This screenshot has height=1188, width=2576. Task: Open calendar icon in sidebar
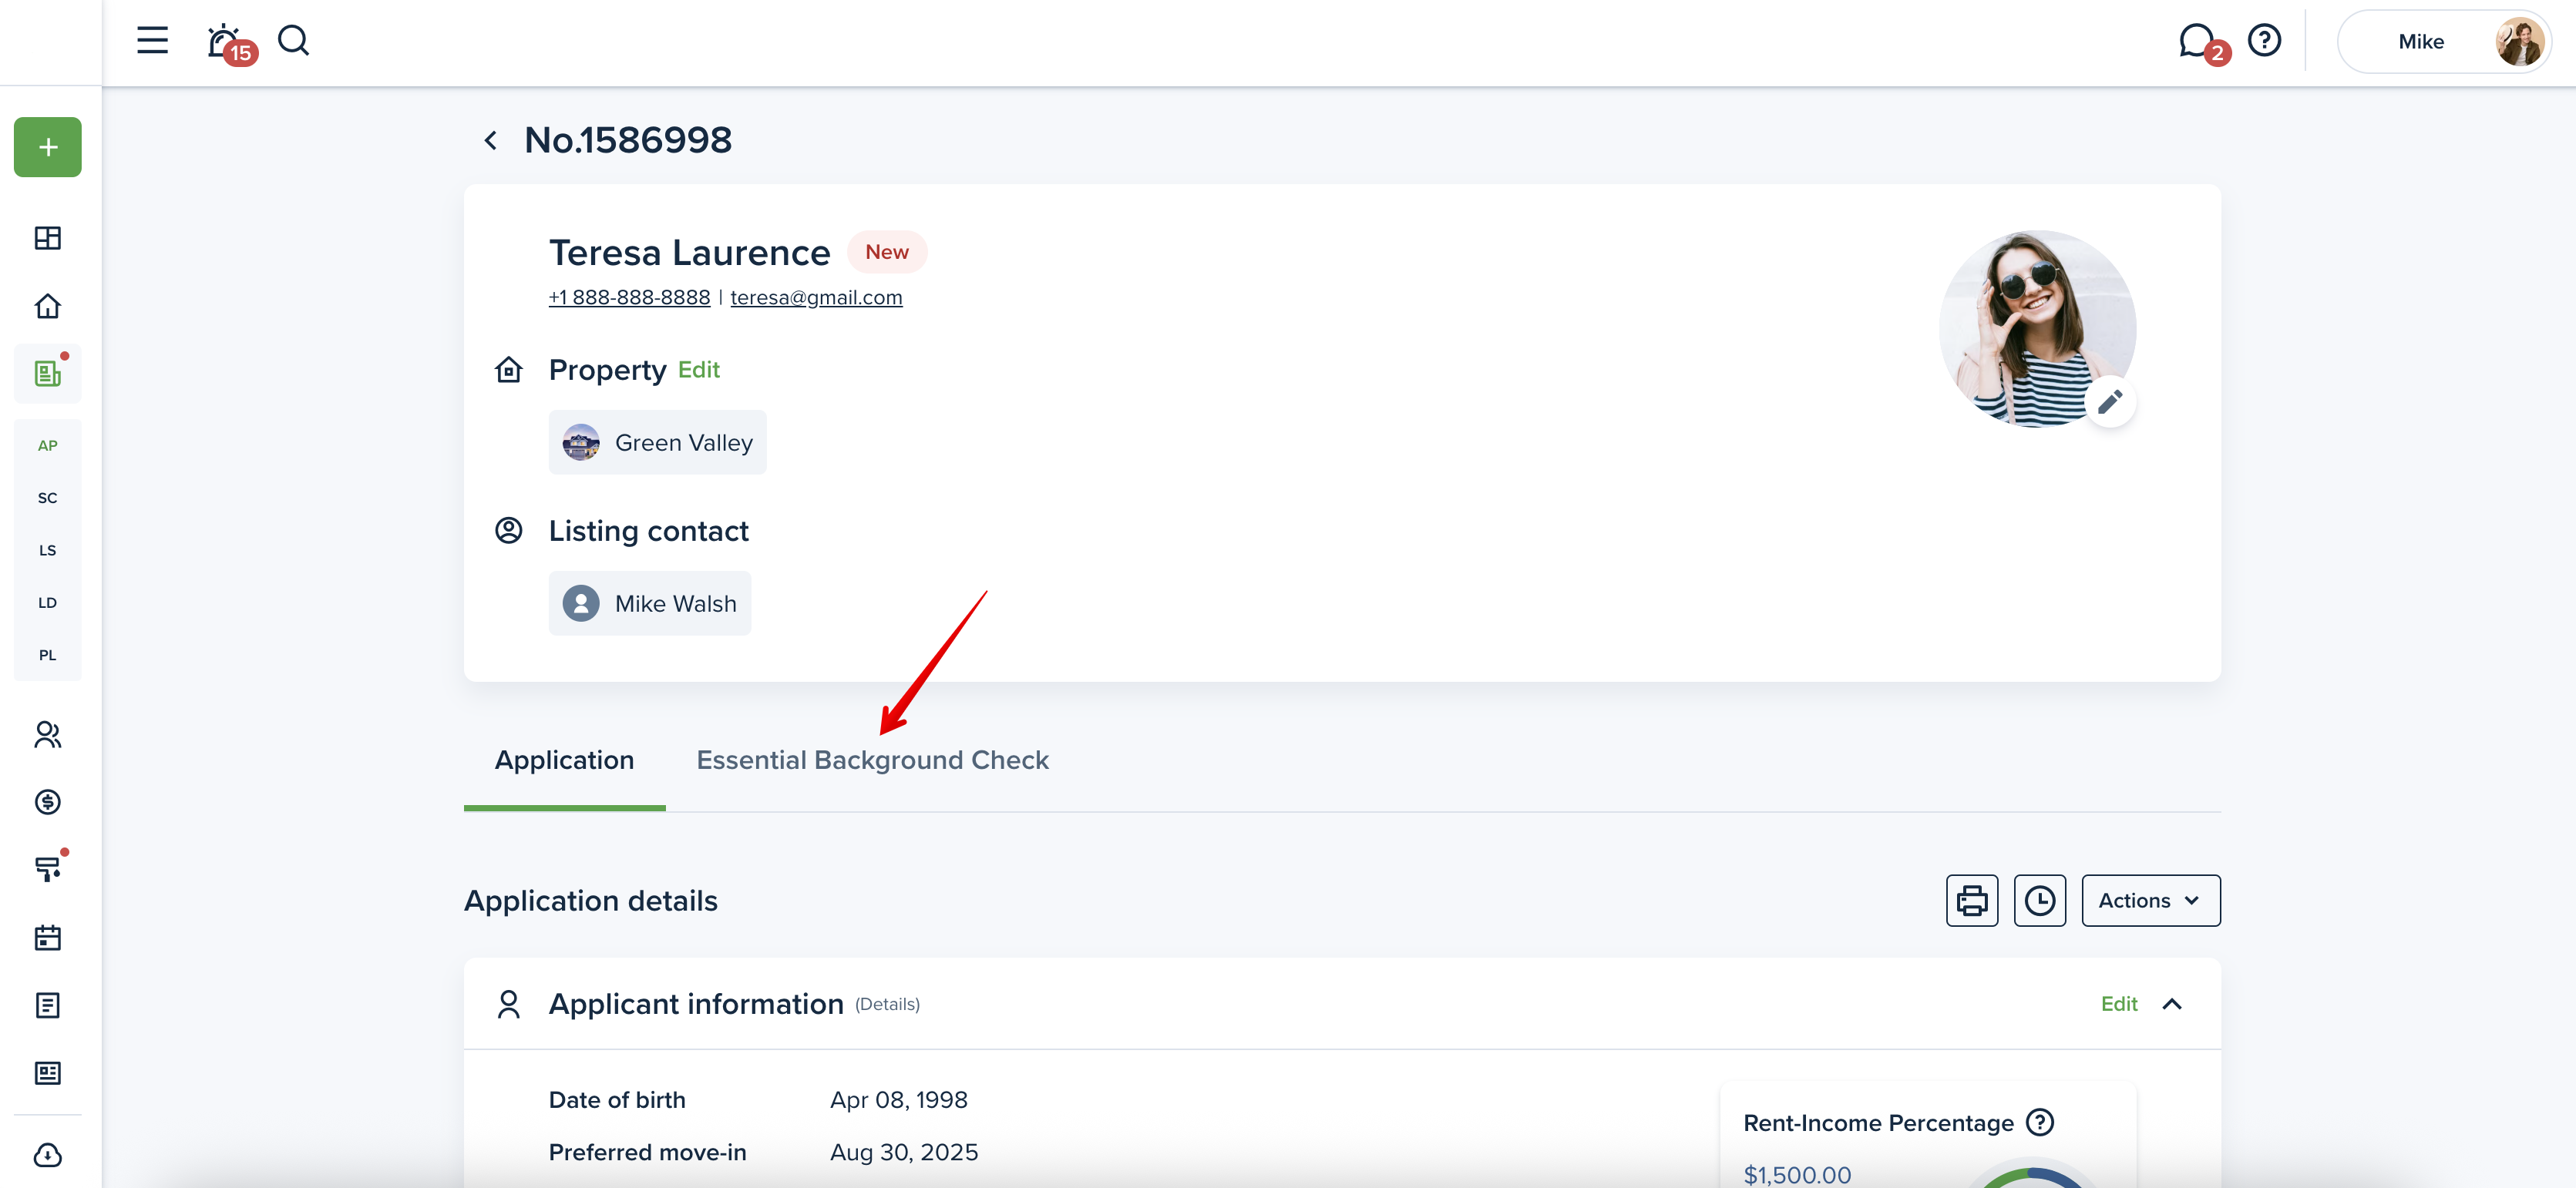pyautogui.click(x=48, y=937)
